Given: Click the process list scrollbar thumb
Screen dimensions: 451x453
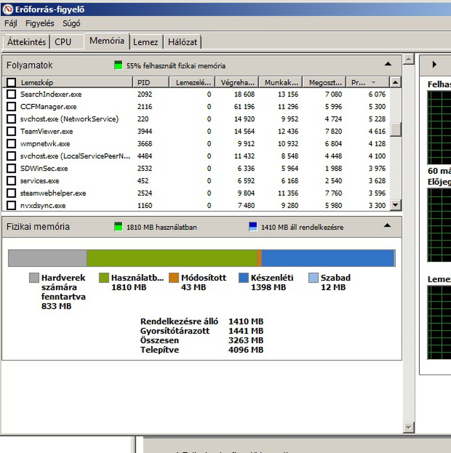Looking at the screenshot, I should pos(395,130).
